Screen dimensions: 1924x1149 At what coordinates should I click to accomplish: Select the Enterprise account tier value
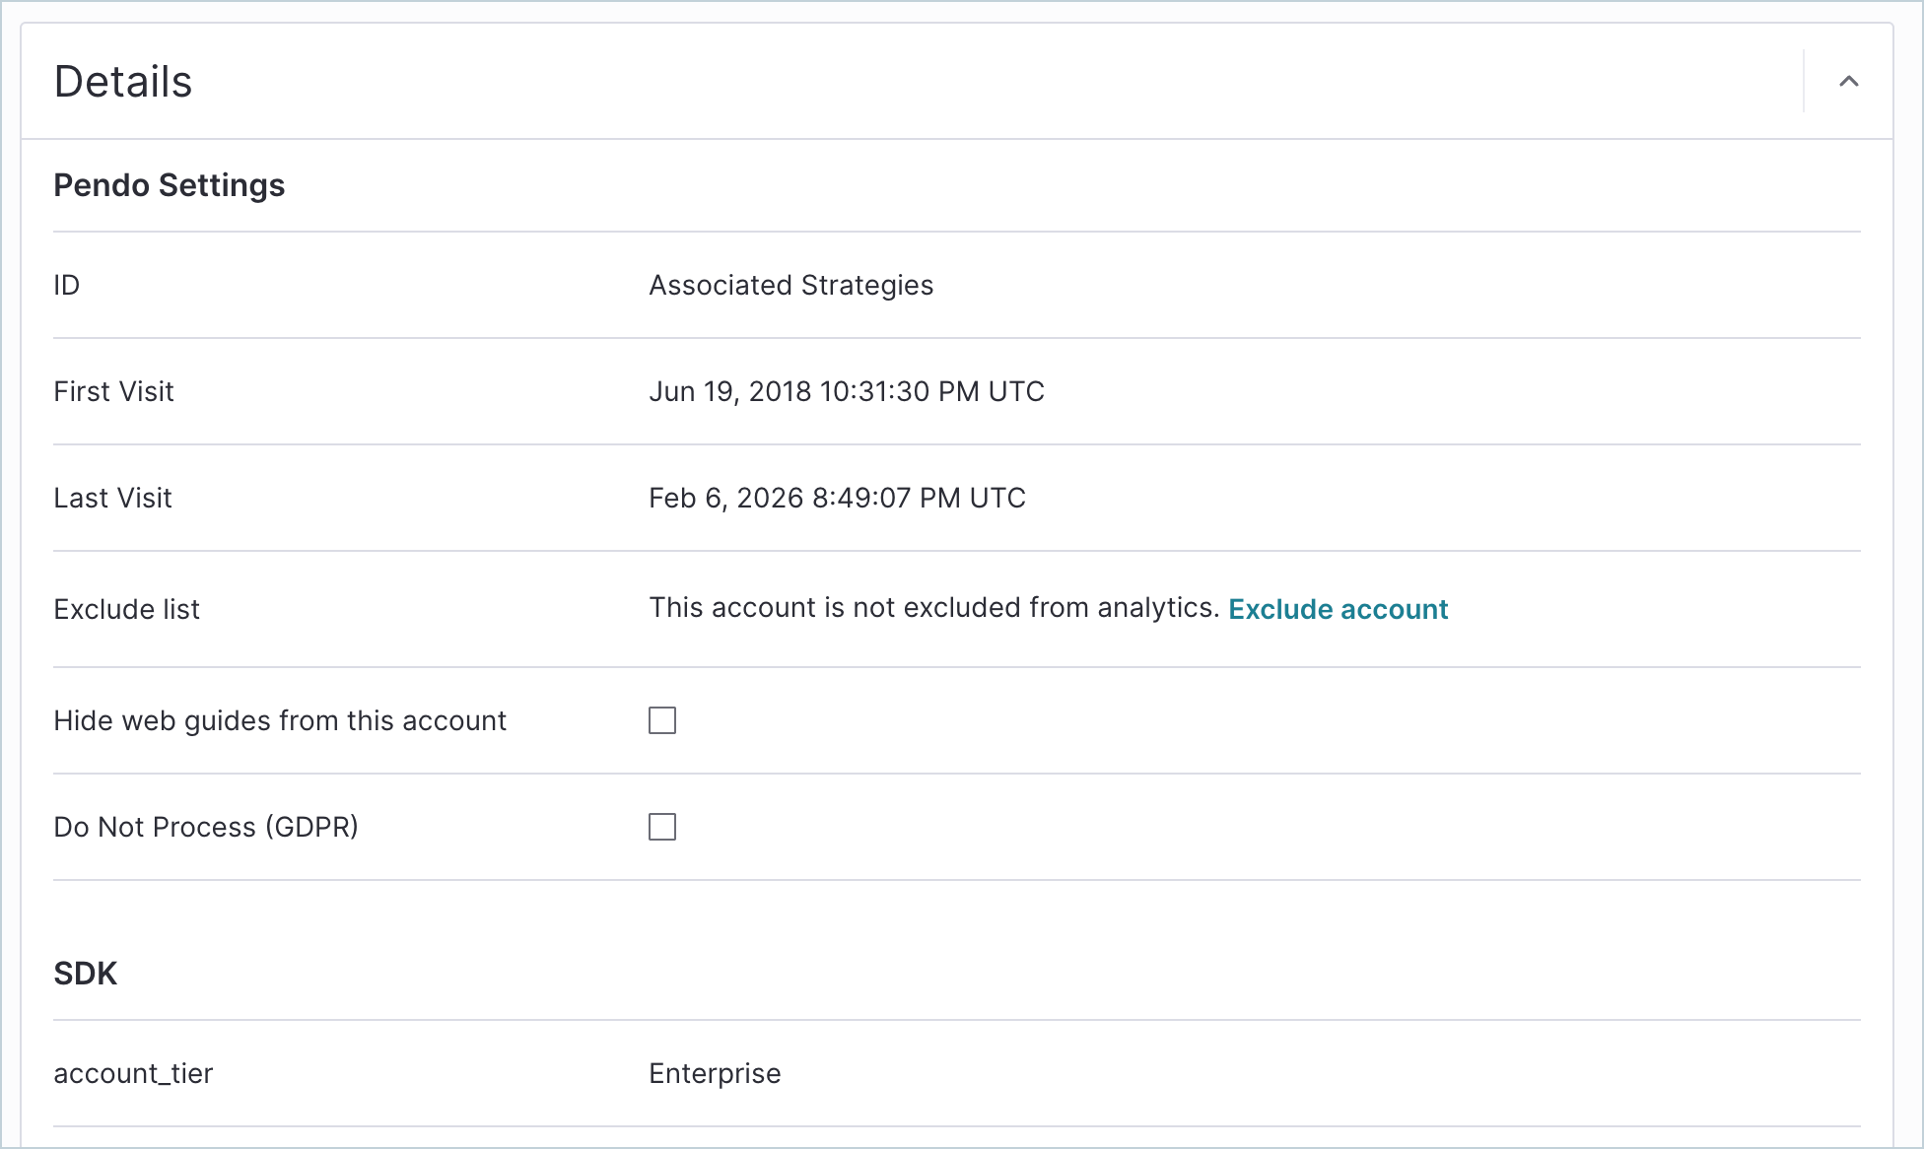coord(715,1073)
